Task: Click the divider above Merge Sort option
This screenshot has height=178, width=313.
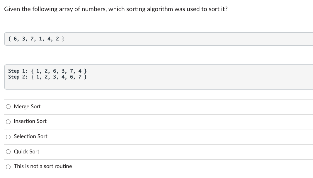Action: click(156, 99)
